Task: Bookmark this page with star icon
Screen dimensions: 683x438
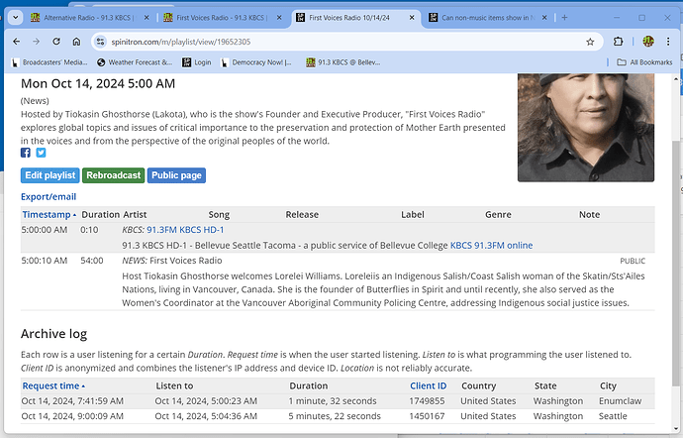Action: [x=590, y=42]
